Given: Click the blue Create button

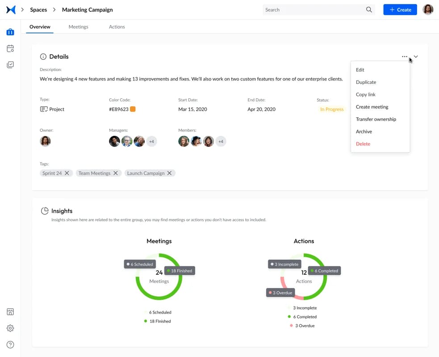Looking at the screenshot, I should point(400,10).
